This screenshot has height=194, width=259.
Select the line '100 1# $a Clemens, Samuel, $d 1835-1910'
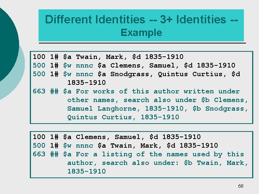coord(117,137)
